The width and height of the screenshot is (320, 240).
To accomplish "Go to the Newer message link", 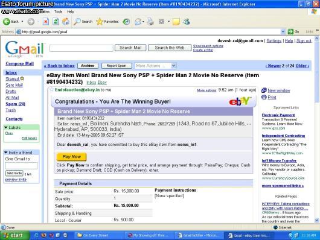I will 274,66.
